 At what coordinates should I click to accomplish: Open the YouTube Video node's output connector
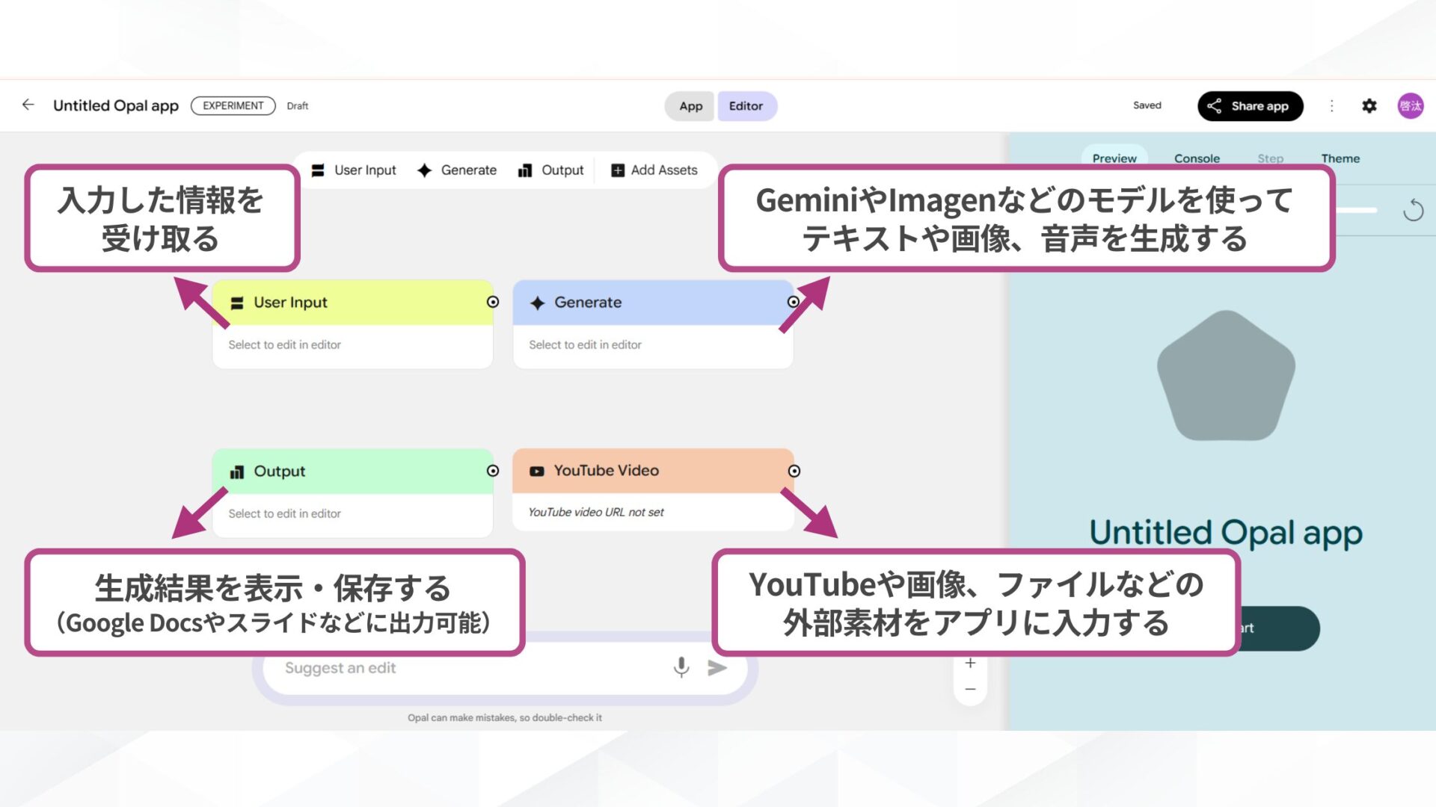click(x=793, y=471)
